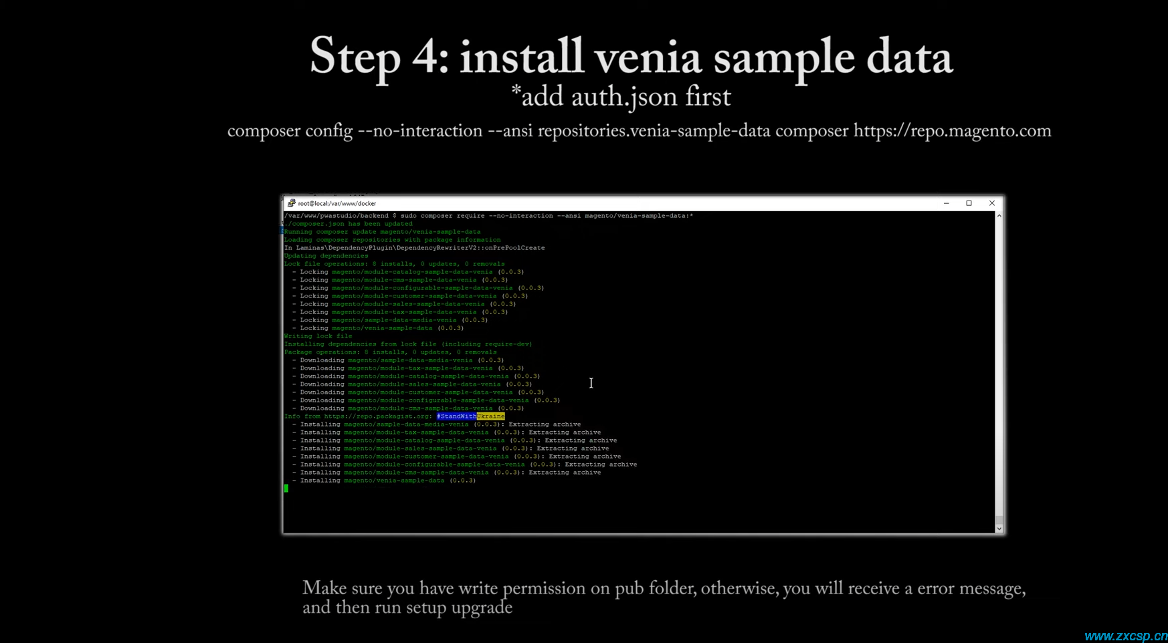Viewport: 1168px width, 643px height.
Task: Click the Locking module-configurable-sample-data-venia line
Action: pos(418,288)
